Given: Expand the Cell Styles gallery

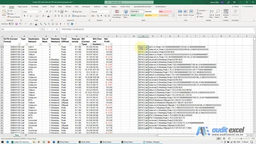Looking at the screenshot, I should (x=173, y=16).
